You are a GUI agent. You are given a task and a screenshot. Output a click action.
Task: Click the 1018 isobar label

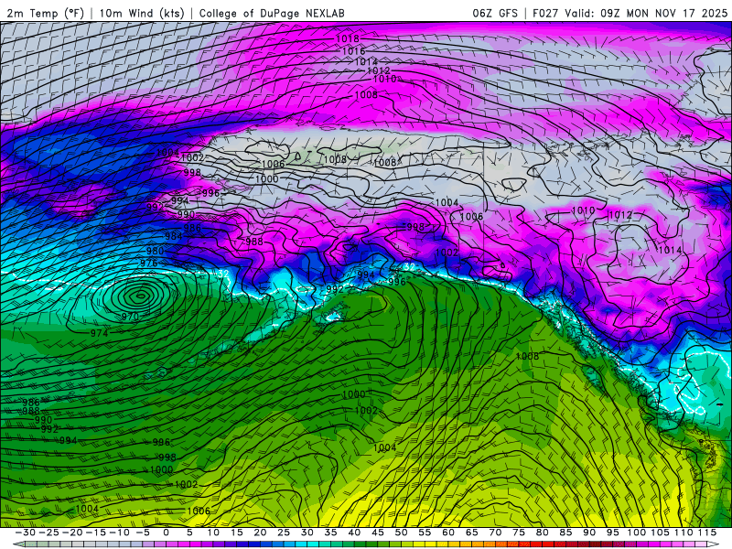pos(348,38)
